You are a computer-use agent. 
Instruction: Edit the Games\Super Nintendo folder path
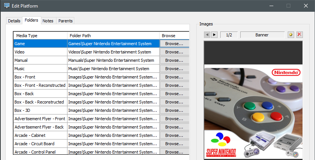point(113,44)
